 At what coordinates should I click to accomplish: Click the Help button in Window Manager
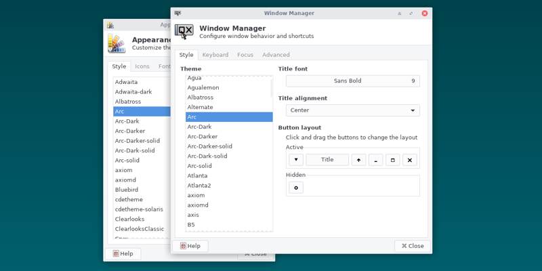(190, 246)
